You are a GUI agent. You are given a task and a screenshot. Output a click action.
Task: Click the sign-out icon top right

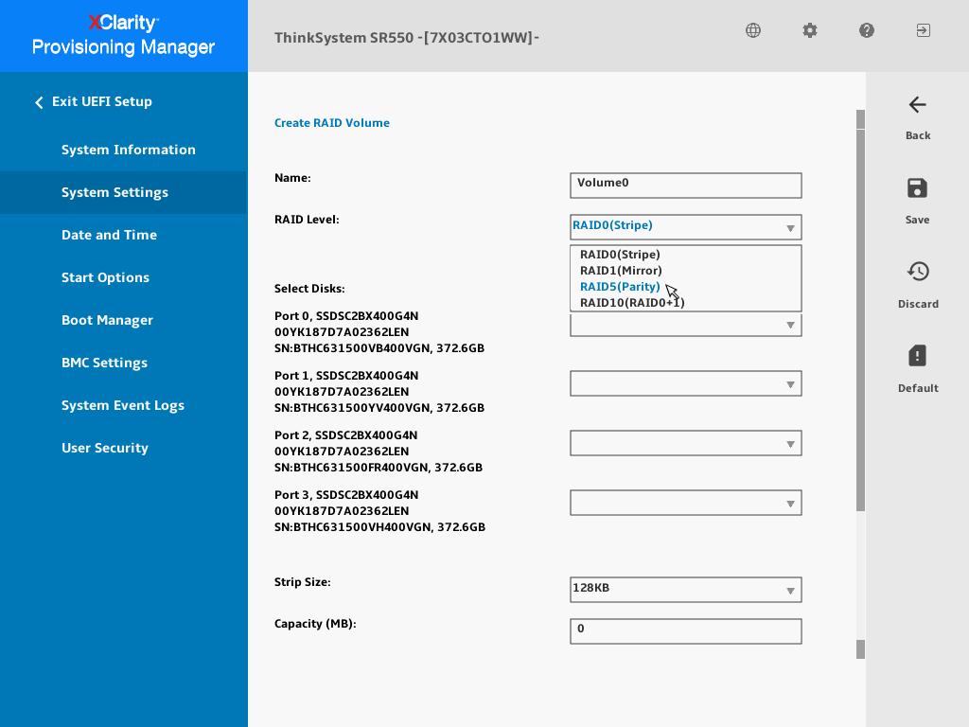pyautogui.click(x=923, y=30)
